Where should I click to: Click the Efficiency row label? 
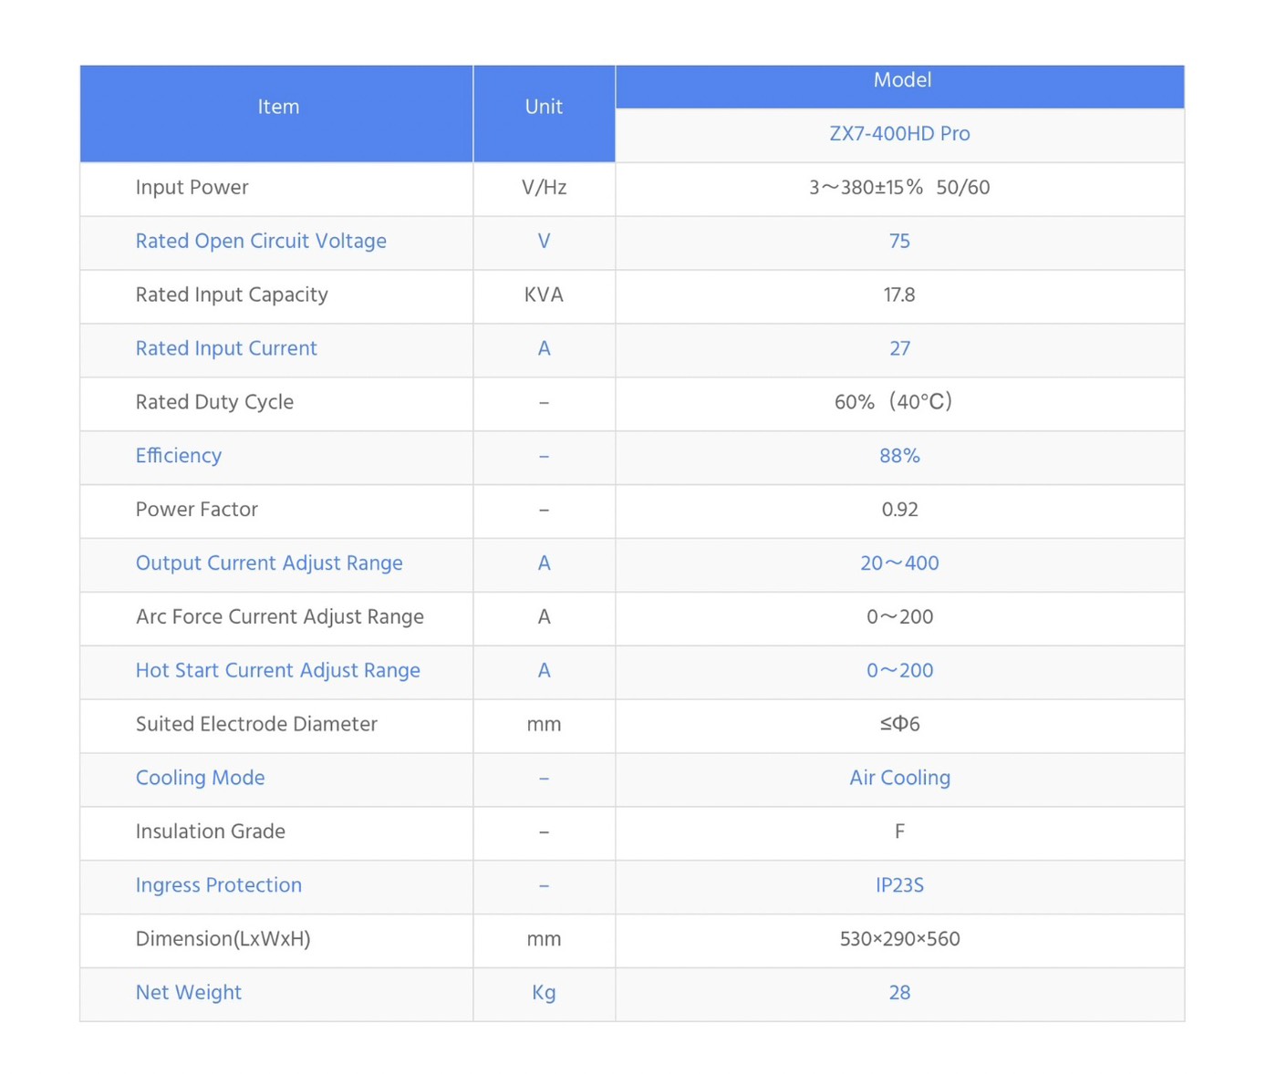click(179, 456)
